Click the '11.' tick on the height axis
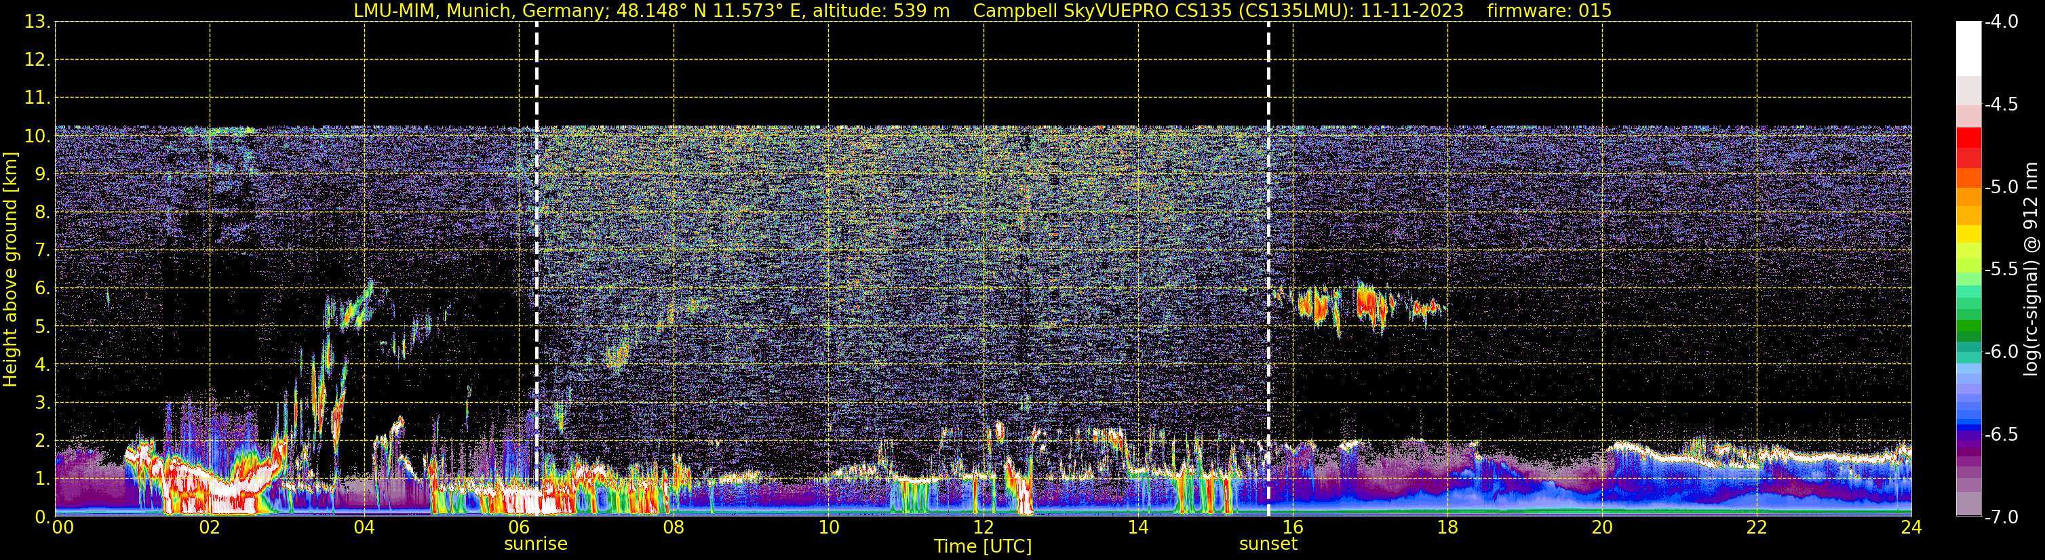 coord(37,98)
